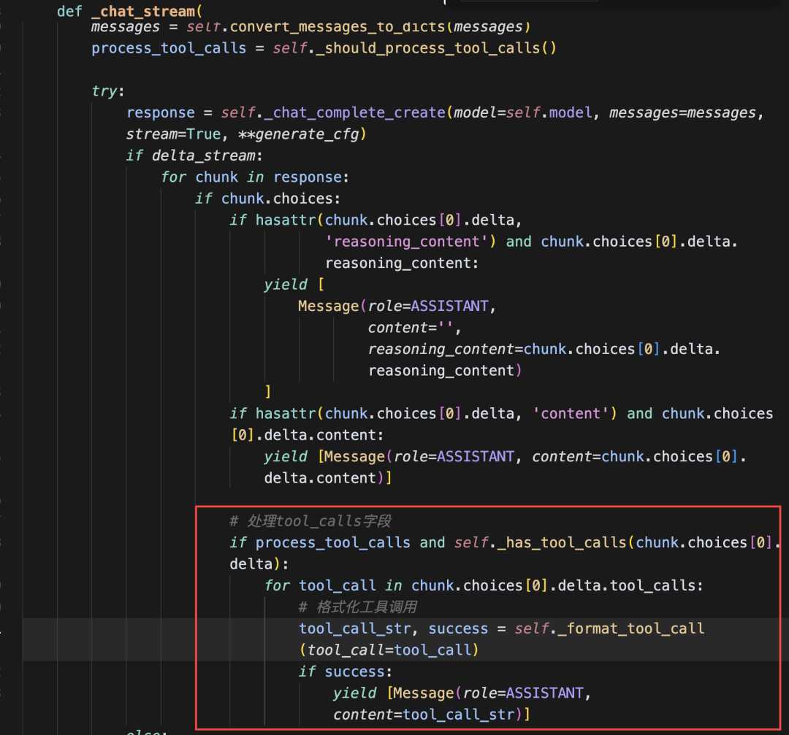Click the empty content='' argument
Screen dimensions: 789x735
(x=415, y=328)
